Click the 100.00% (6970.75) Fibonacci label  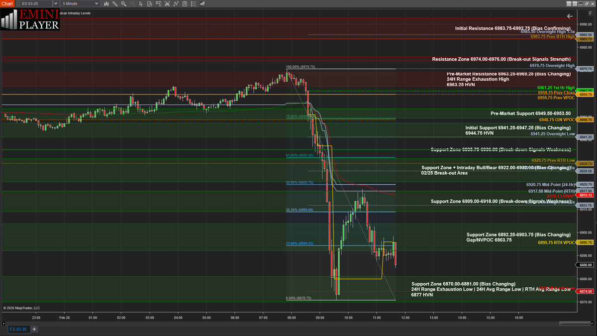click(x=300, y=67)
